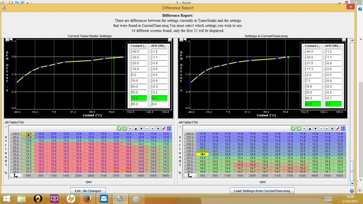Click 200.0 load row header in right afrTable
This screenshot has height=204, width=363.
point(190,134)
